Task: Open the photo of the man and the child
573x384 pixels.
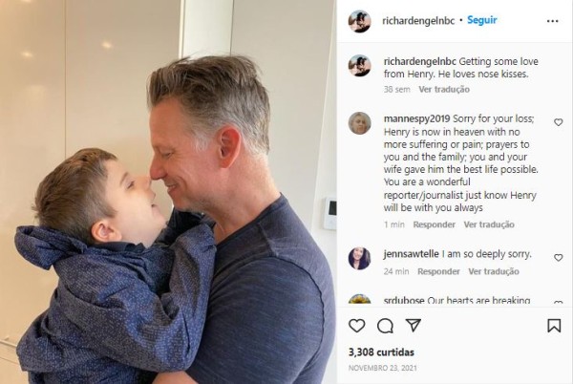Action: pyautogui.click(x=168, y=192)
